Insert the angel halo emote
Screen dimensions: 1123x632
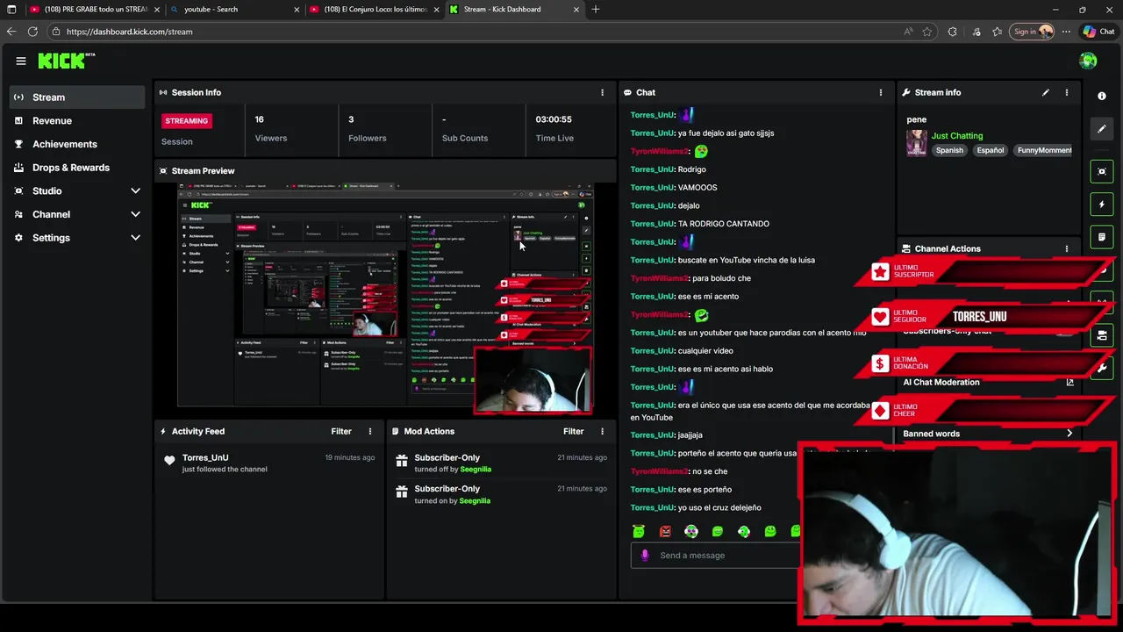tap(639, 531)
